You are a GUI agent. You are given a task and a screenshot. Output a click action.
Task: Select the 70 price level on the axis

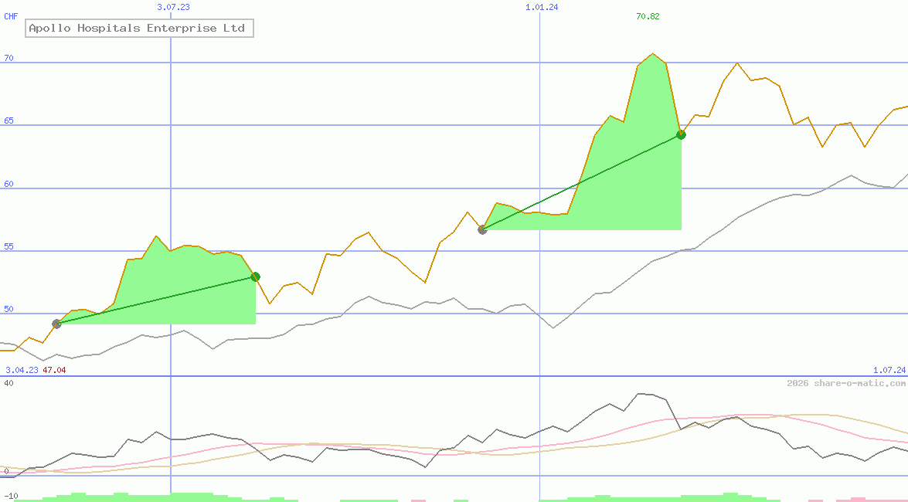click(9, 56)
